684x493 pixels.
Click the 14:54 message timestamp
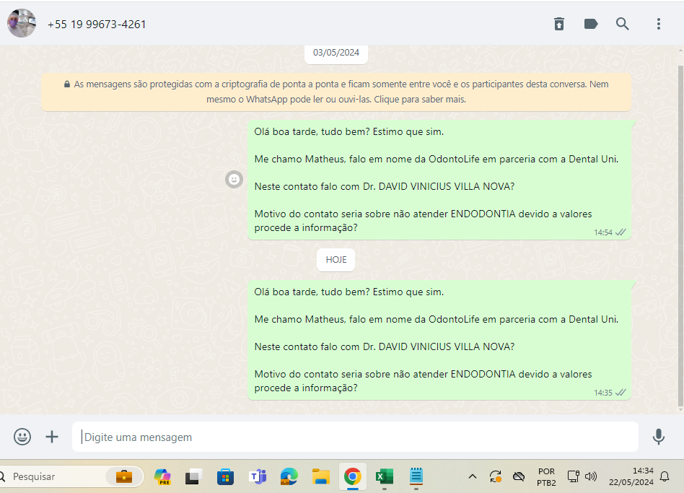click(603, 232)
